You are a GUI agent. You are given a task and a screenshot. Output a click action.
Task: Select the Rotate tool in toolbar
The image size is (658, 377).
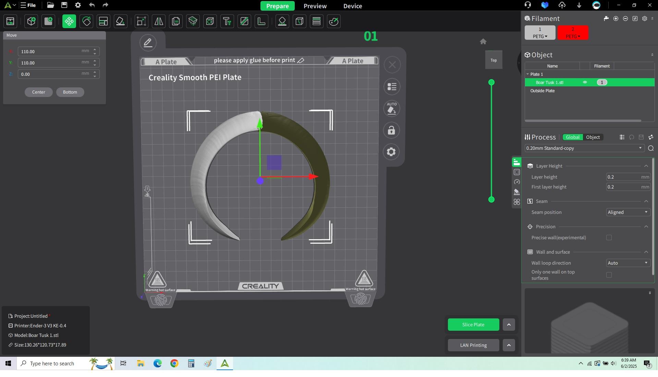click(86, 22)
